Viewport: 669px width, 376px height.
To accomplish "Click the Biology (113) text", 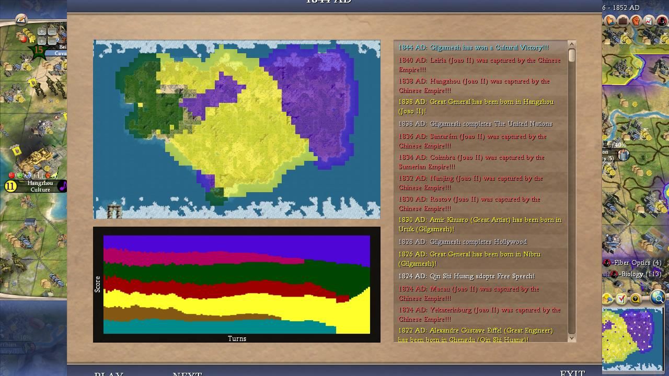I will point(640,274).
